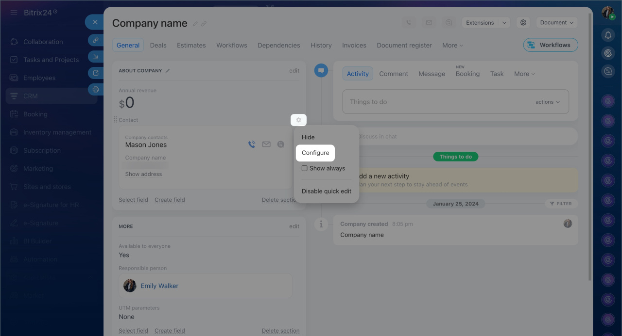Choose Disable quick edit menu option
This screenshot has width=622, height=336.
point(326,191)
